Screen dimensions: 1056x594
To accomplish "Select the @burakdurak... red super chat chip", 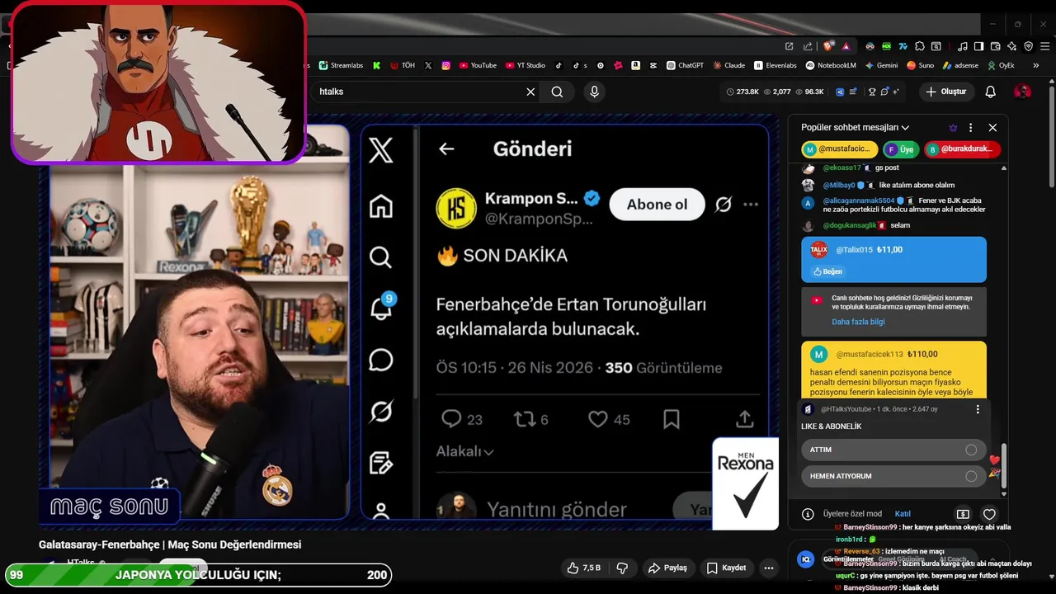I will coord(963,149).
